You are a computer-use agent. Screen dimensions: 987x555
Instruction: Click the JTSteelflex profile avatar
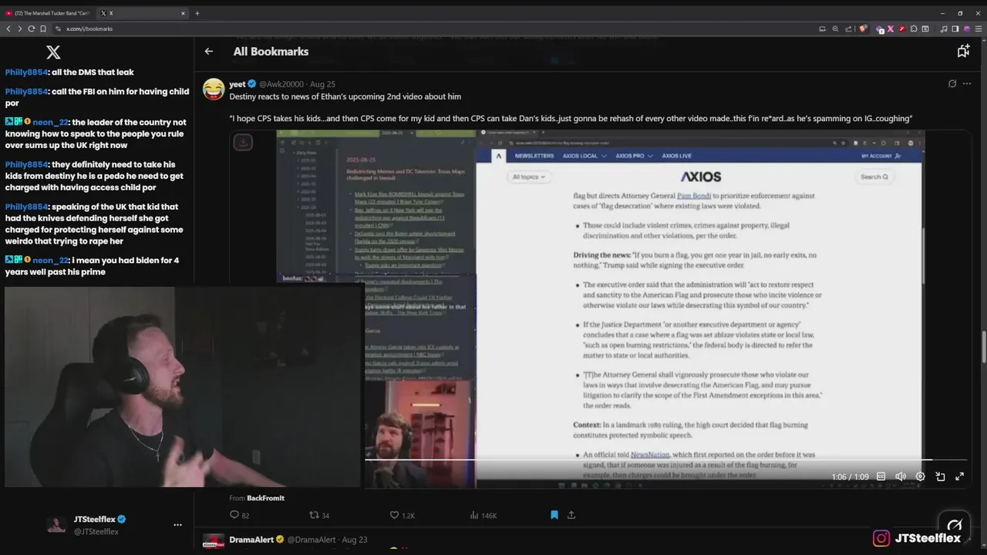(56, 525)
